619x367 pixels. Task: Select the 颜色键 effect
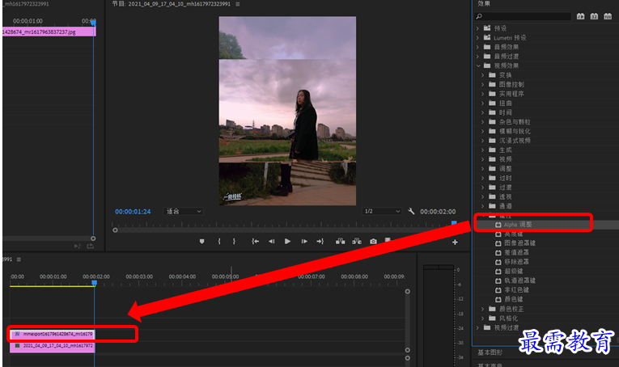[514, 299]
